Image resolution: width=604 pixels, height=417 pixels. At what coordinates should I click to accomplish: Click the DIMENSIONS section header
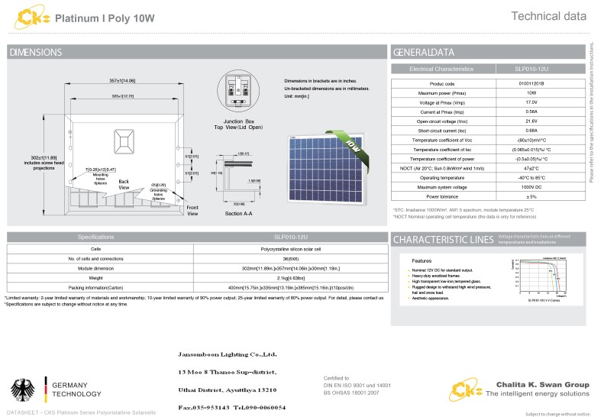pyautogui.click(x=197, y=52)
